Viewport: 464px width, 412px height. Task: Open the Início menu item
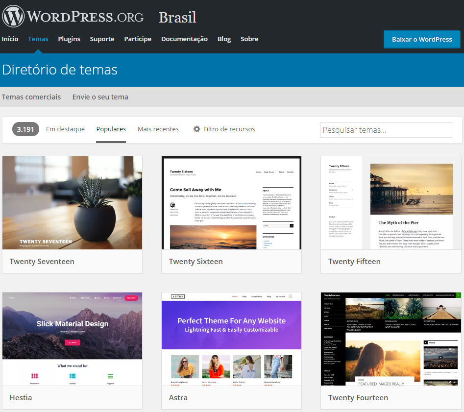click(10, 39)
